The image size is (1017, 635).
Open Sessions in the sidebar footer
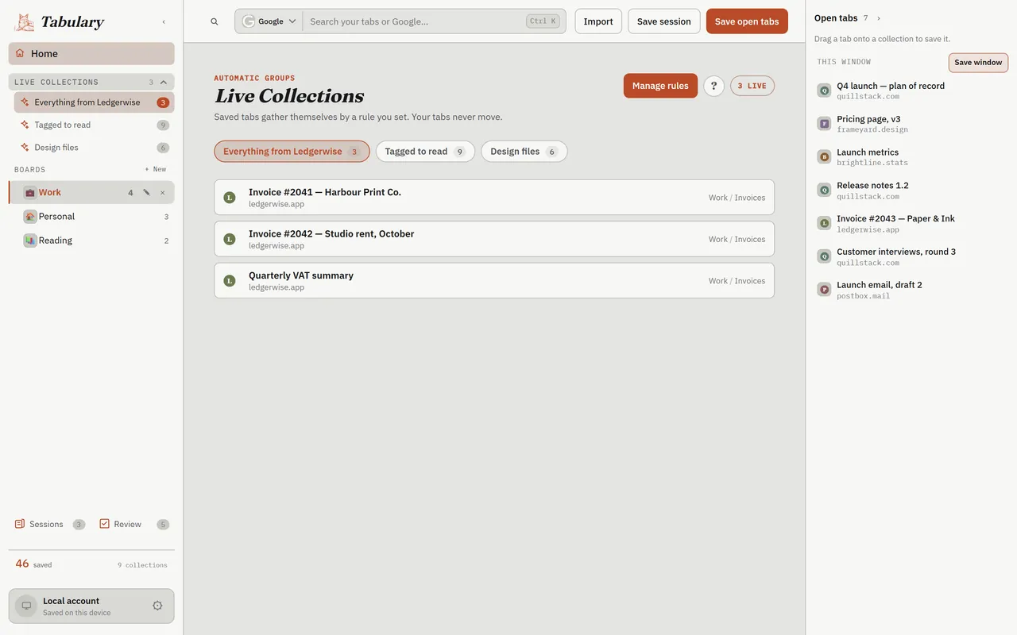tap(49, 524)
